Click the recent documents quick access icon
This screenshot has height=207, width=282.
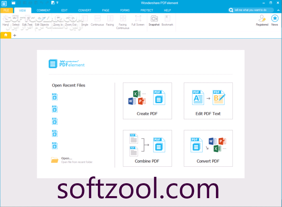[53, 3]
